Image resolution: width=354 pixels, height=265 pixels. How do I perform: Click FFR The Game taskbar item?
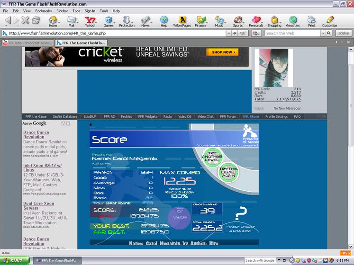pyautogui.click(x=57, y=260)
